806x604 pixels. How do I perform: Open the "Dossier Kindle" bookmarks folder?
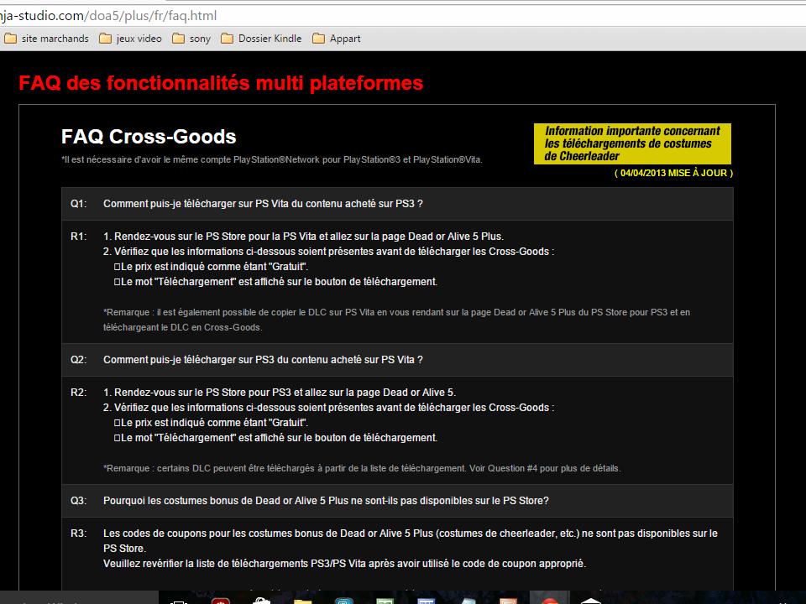tap(261, 39)
